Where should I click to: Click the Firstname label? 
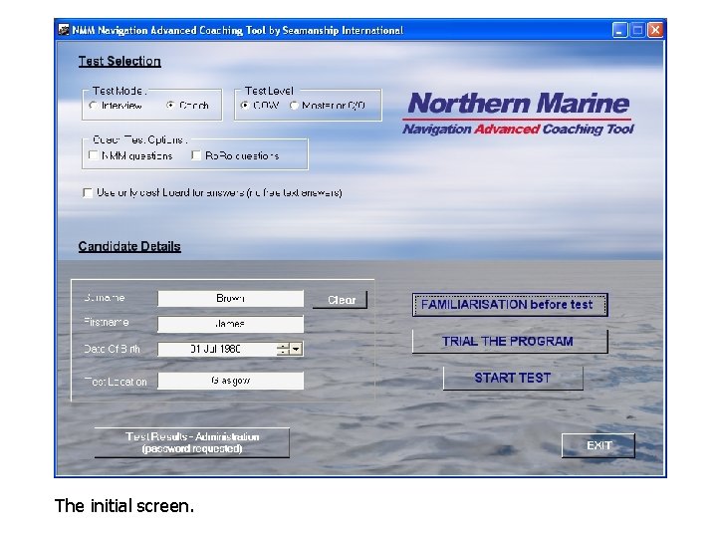click(107, 322)
